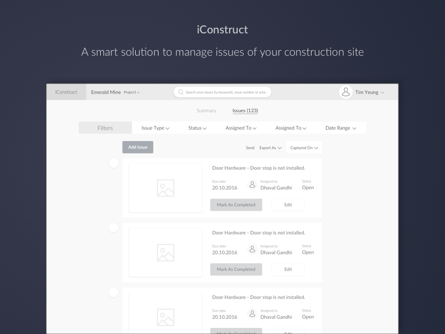
Task: Click the image placeholder icon on the second issue
Action: pos(165,252)
